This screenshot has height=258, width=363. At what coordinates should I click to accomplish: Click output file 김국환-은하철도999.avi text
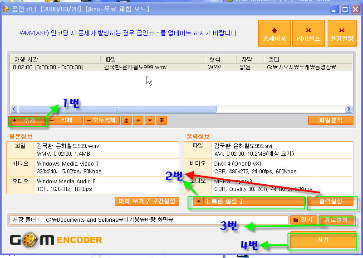tap(243, 146)
